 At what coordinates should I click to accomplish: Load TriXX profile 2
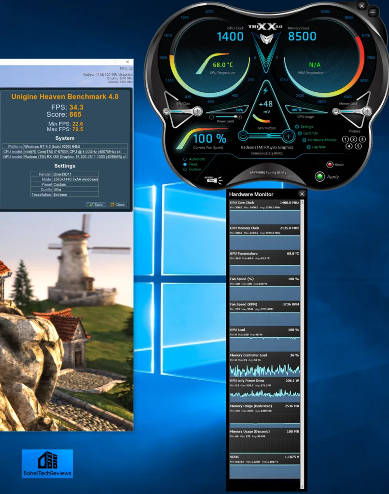[354, 139]
